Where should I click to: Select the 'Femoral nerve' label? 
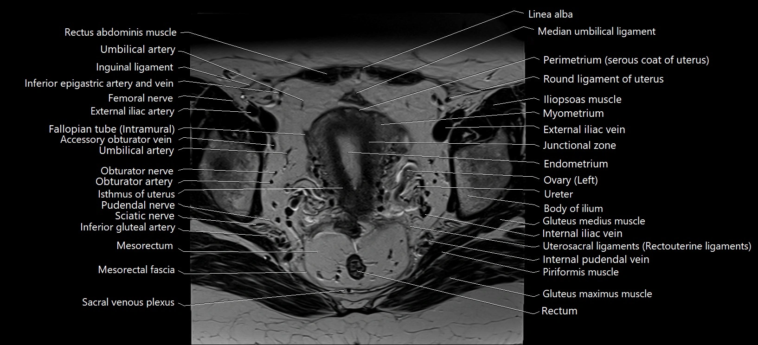141,98
